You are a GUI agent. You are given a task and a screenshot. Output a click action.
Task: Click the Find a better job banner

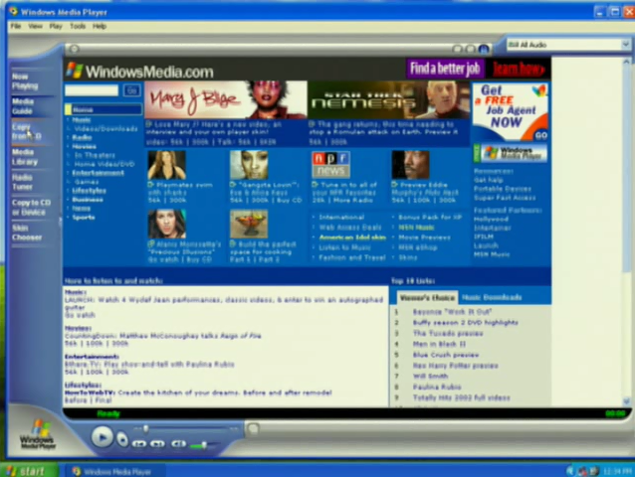click(445, 69)
